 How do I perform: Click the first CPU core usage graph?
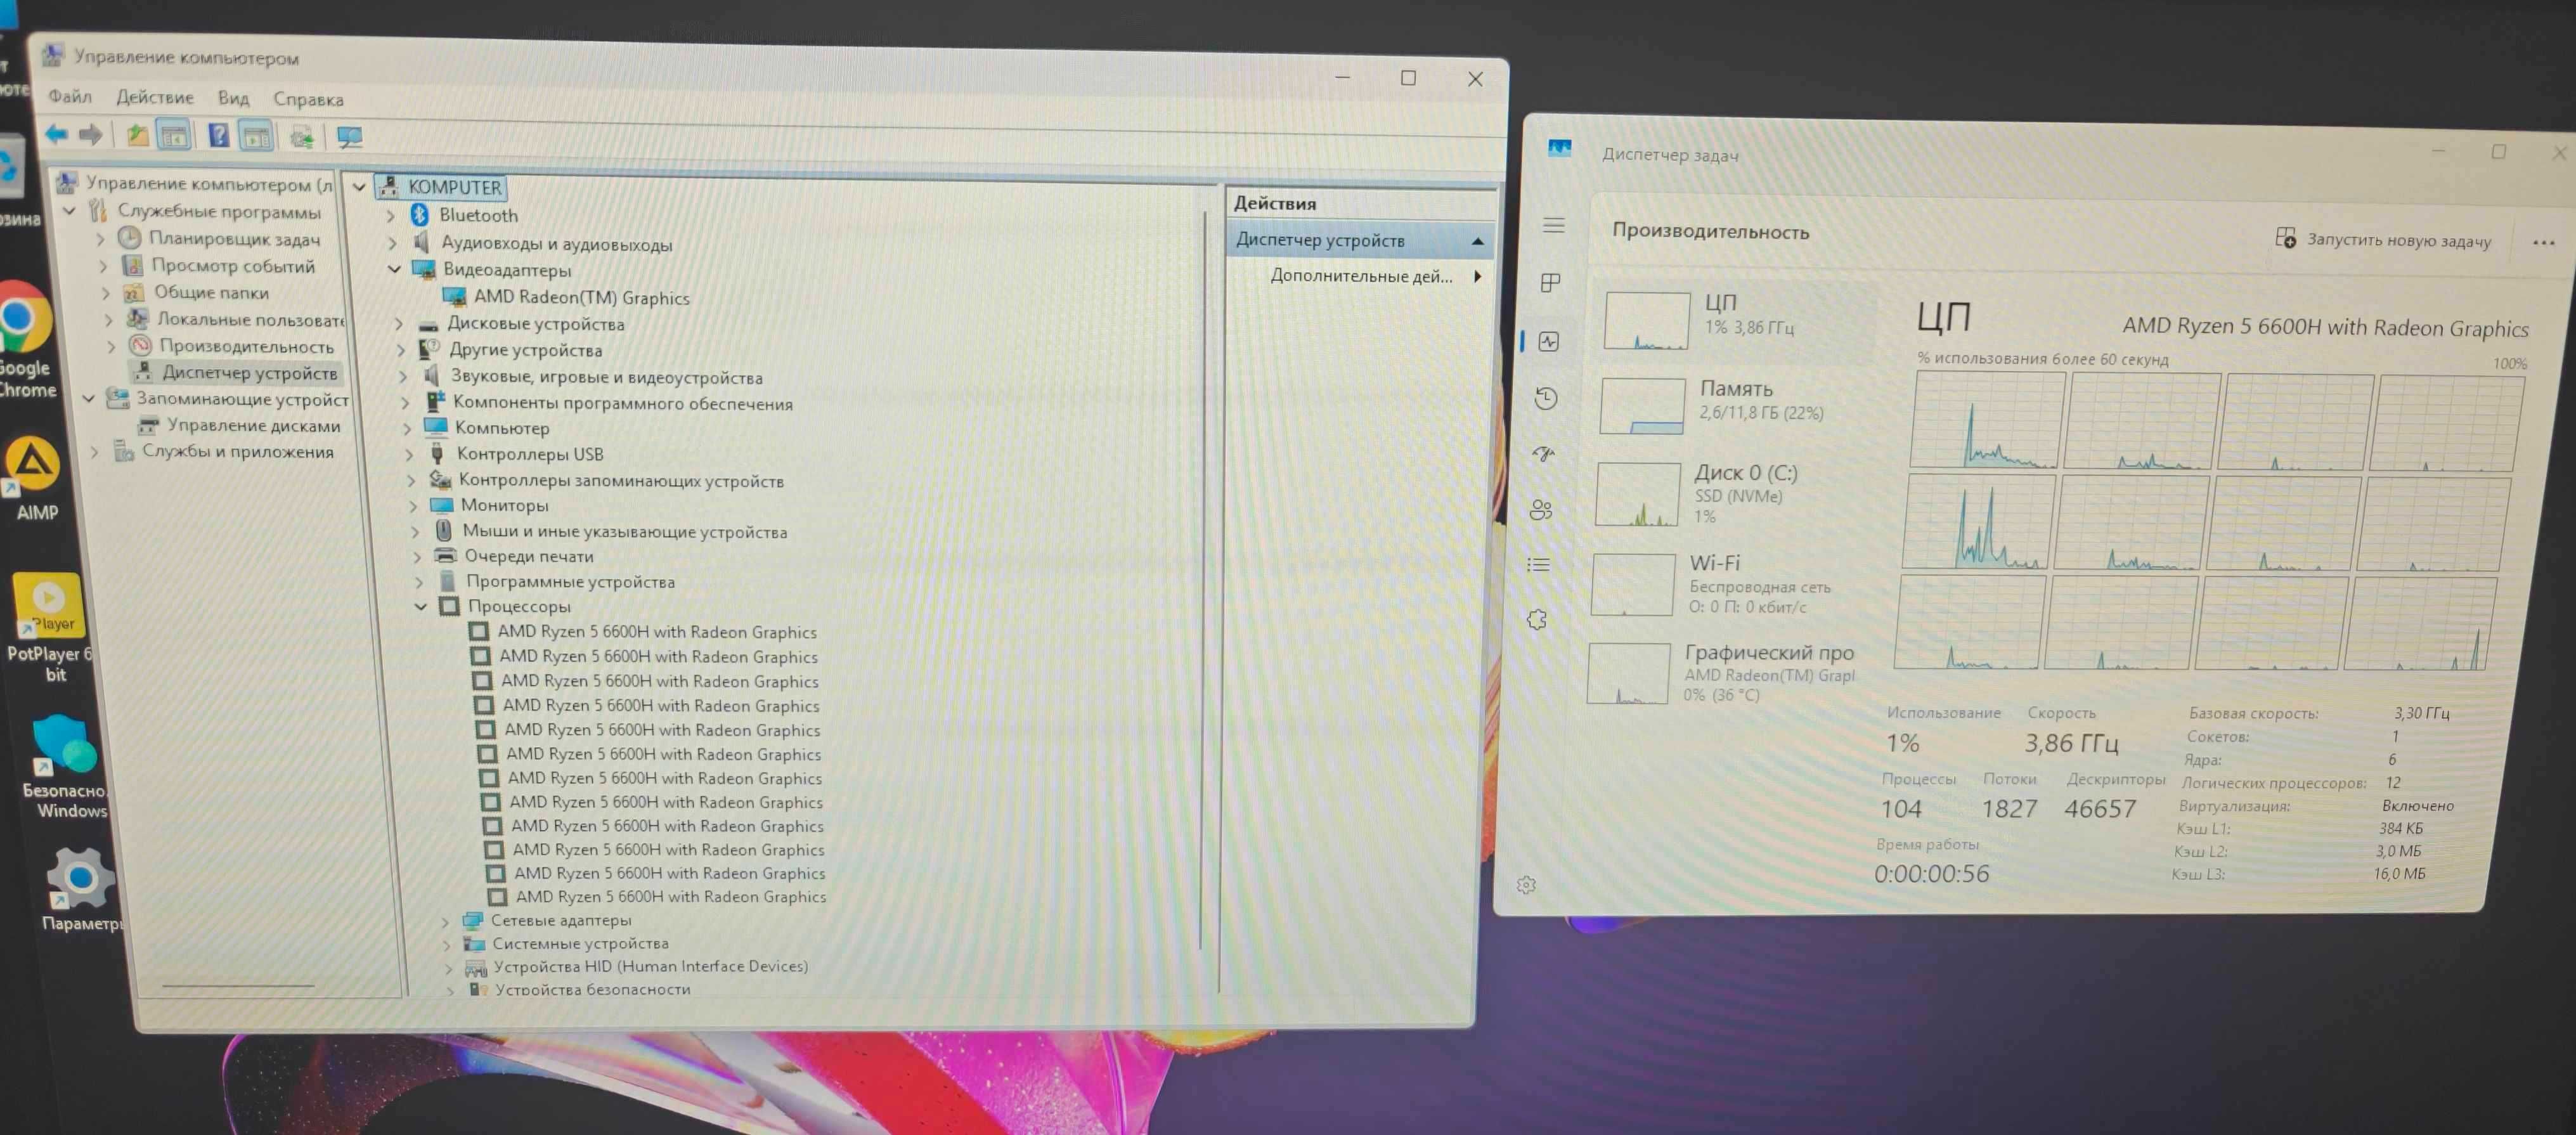pos(1987,420)
